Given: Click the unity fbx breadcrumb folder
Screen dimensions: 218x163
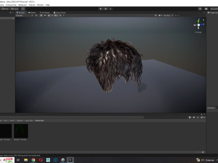Looking at the screenshot, I should 29,120.
